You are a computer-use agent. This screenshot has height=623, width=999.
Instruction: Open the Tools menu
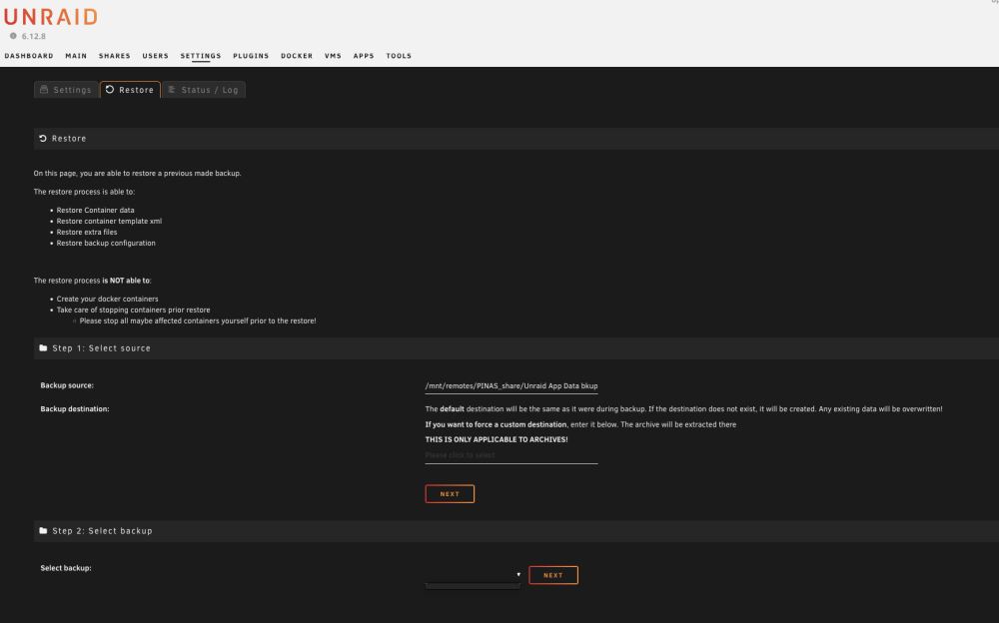(x=399, y=56)
